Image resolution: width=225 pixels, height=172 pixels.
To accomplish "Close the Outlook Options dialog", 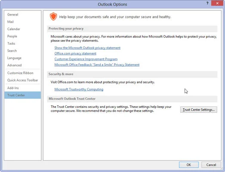I will click(x=217, y=3).
